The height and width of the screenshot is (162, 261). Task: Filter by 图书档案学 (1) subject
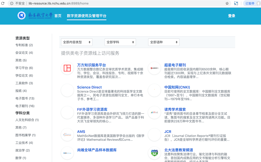26,135
